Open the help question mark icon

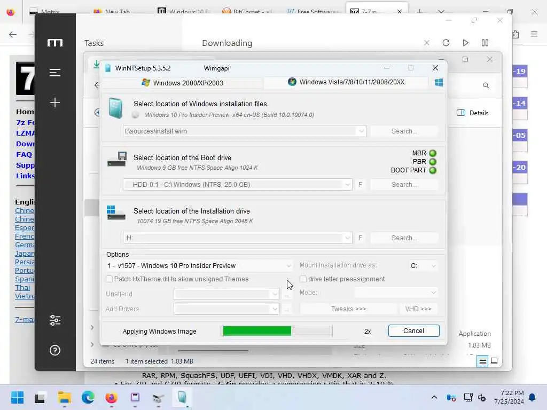(x=55, y=350)
